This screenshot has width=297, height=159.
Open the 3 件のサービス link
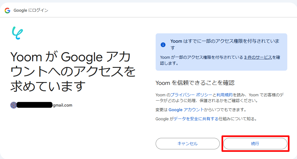258,57
